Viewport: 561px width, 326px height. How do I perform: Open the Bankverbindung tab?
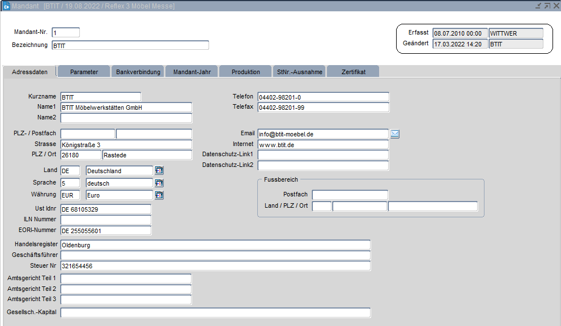138,72
